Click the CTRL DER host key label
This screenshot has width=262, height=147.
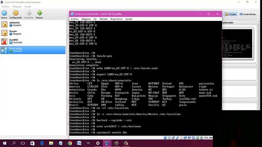(208, 138)
